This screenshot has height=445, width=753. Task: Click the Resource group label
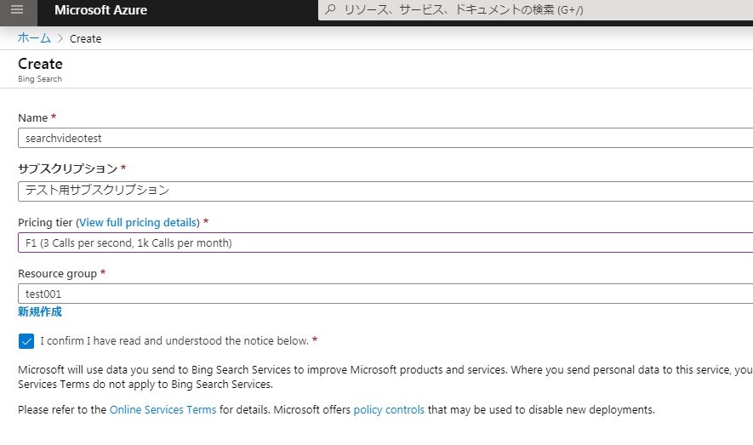pyautogui.click(x=57, y=274)
